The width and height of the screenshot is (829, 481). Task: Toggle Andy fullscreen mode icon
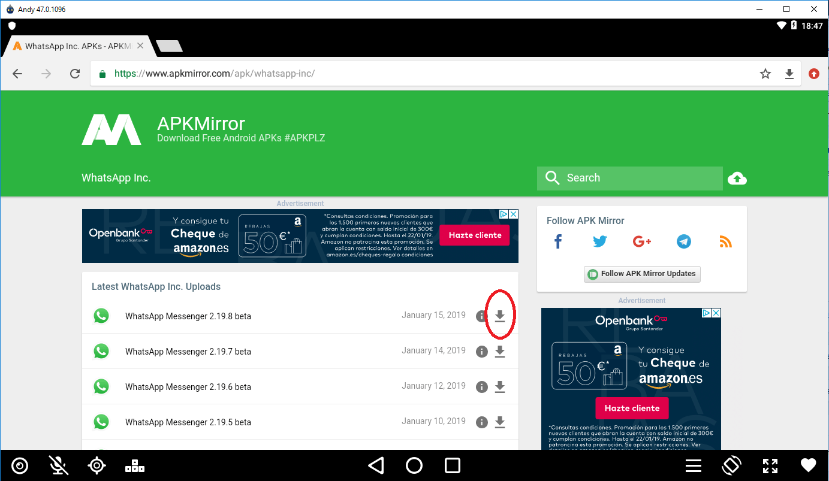point(770,465)
